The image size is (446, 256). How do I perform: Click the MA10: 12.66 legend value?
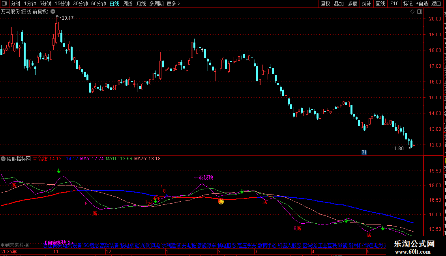(119, 159)
